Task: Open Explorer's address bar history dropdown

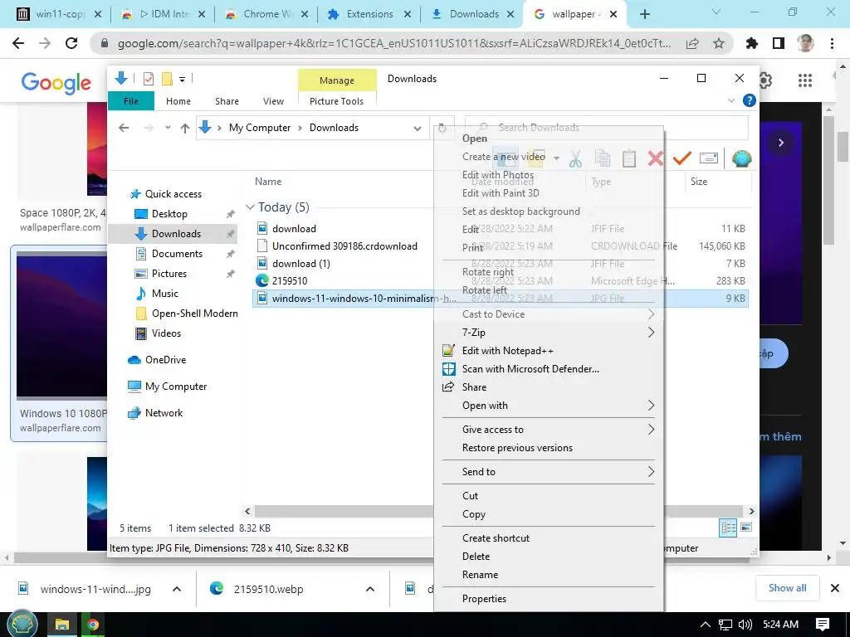Action: [417, 129]
